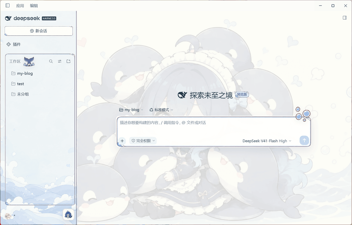Add a new workspace folder icon
This screenshot has height=225, width=352.
pos(68,61)
